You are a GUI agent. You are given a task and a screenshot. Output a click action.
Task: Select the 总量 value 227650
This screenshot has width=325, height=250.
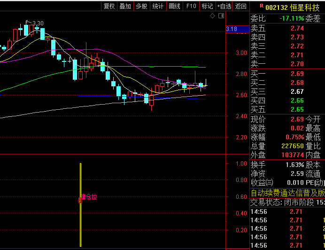tap(293, 146)
